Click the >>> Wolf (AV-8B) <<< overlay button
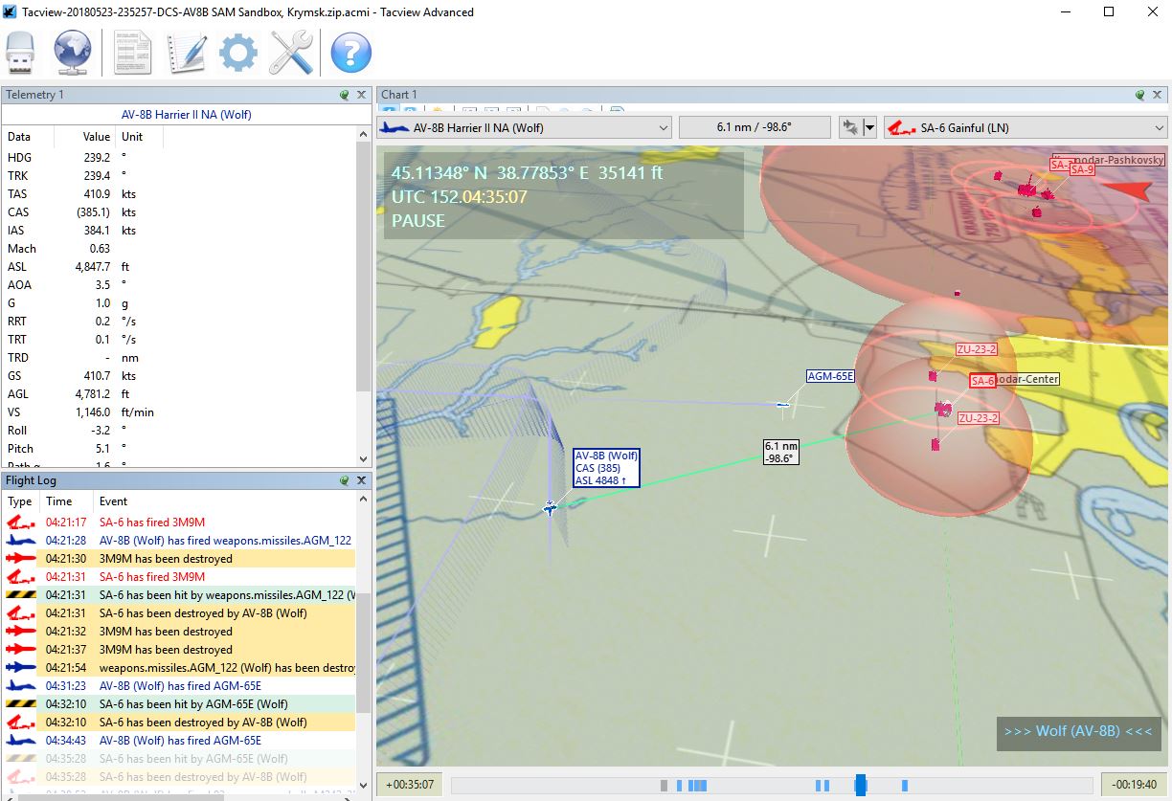The height and width of the screenshot is (801, 1172). pyautogui.click(x=1078, y=732)
